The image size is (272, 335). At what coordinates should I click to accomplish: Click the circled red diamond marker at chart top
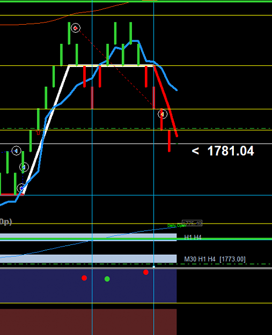76,28
